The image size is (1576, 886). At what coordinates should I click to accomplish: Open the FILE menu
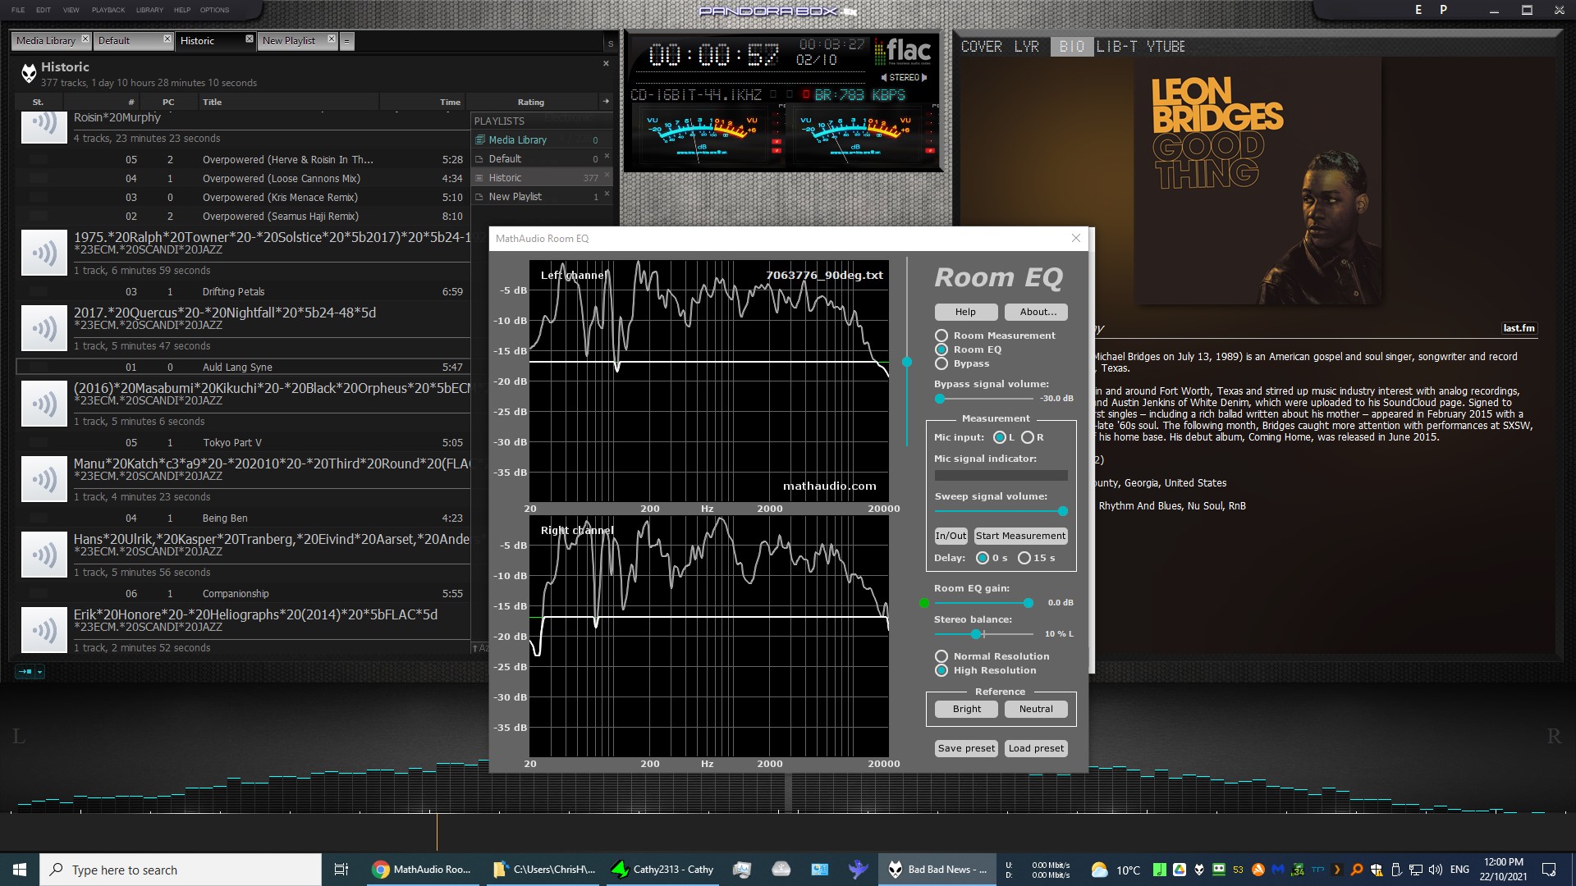point(18,10)
